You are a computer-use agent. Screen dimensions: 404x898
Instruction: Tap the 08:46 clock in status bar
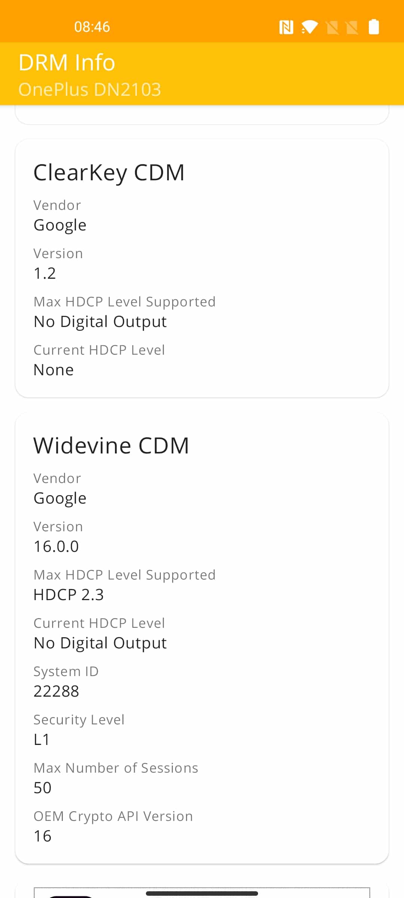(92, 27)
